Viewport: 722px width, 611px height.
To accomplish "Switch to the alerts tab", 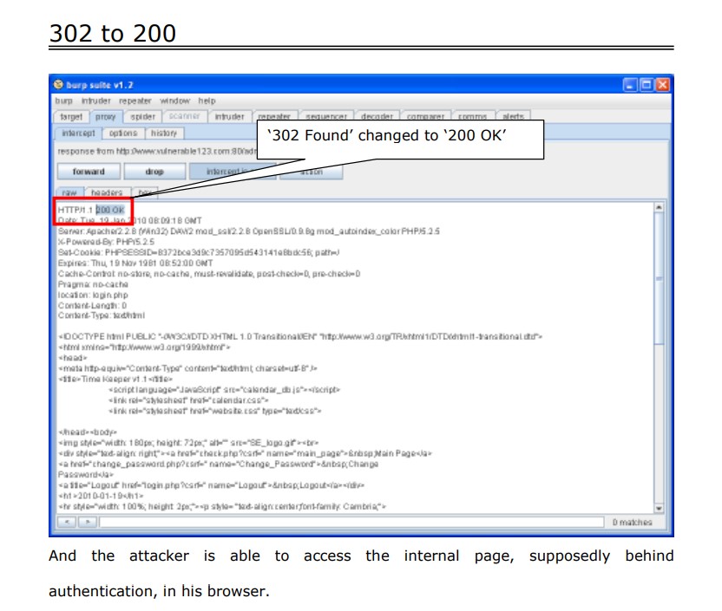I will pos(514,116).
